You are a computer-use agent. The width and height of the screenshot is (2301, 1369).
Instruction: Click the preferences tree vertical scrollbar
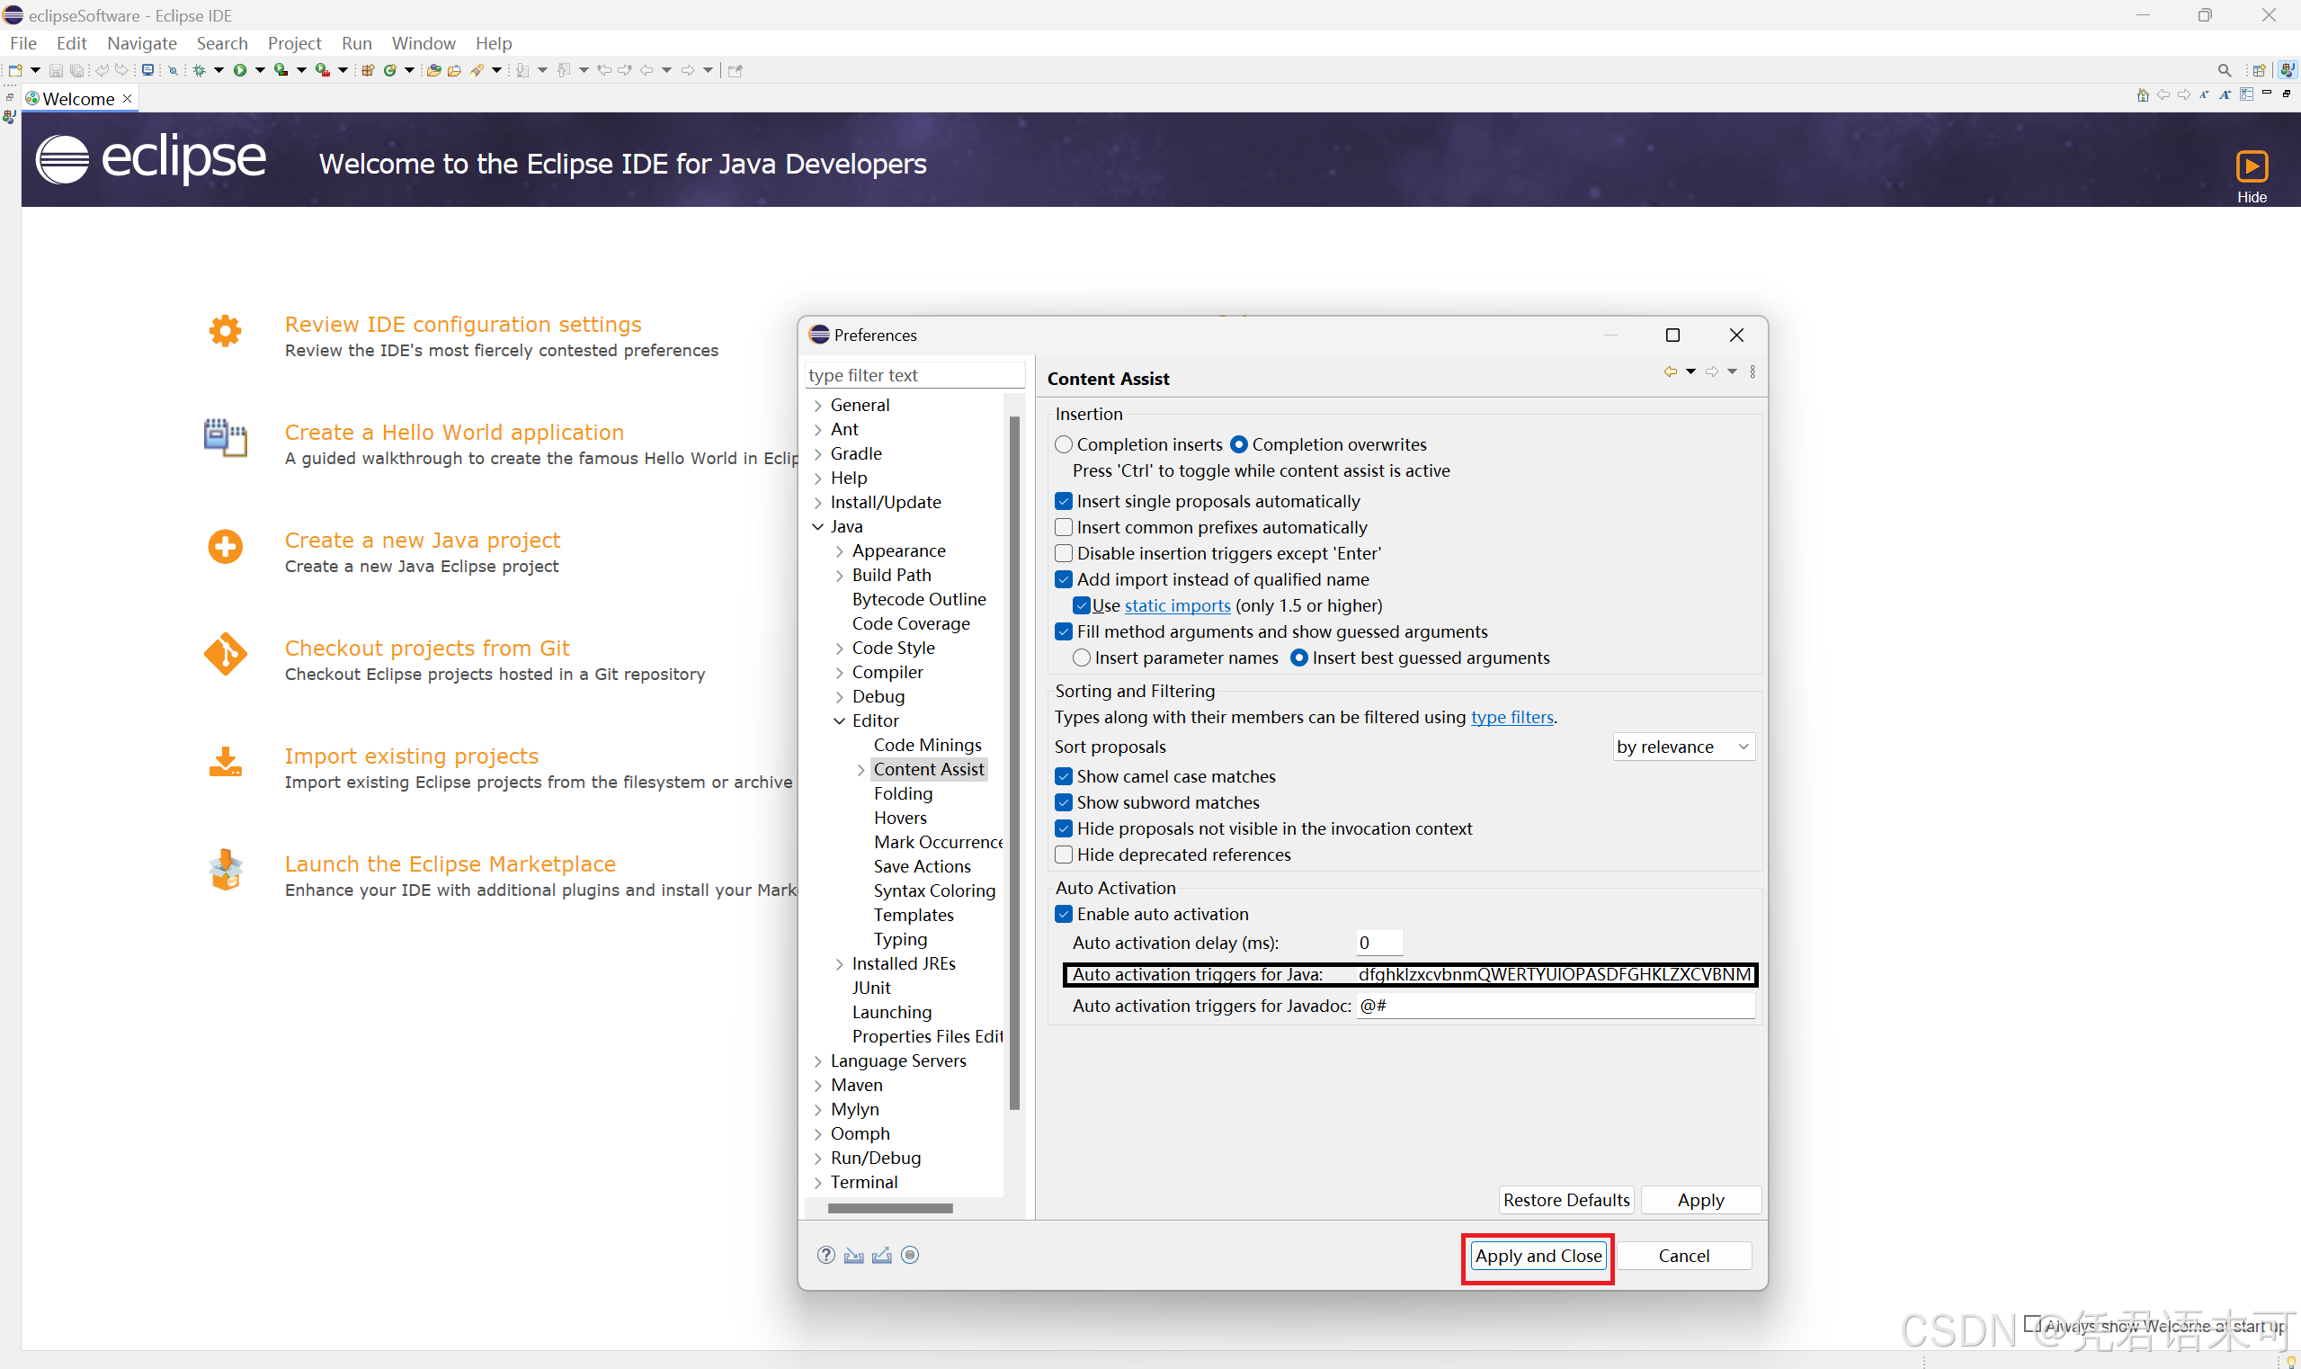click(1014, 762)
